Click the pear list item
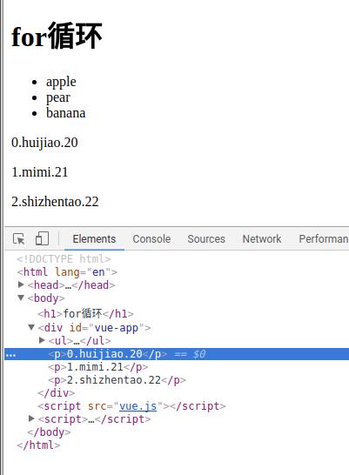Viewport: 349px width, 475px height. [x=57, y=97]
